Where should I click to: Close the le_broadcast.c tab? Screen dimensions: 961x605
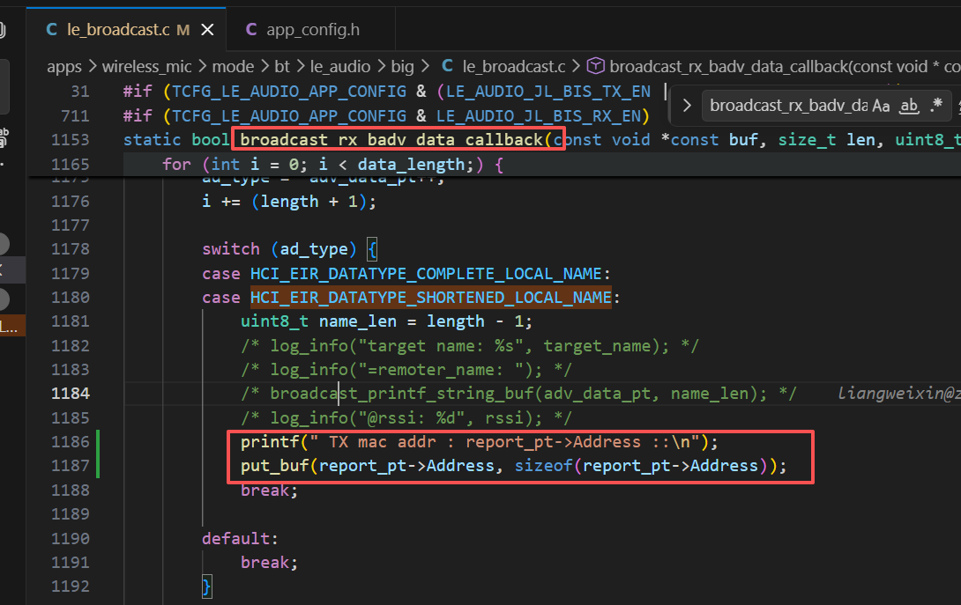click(208, 29)
